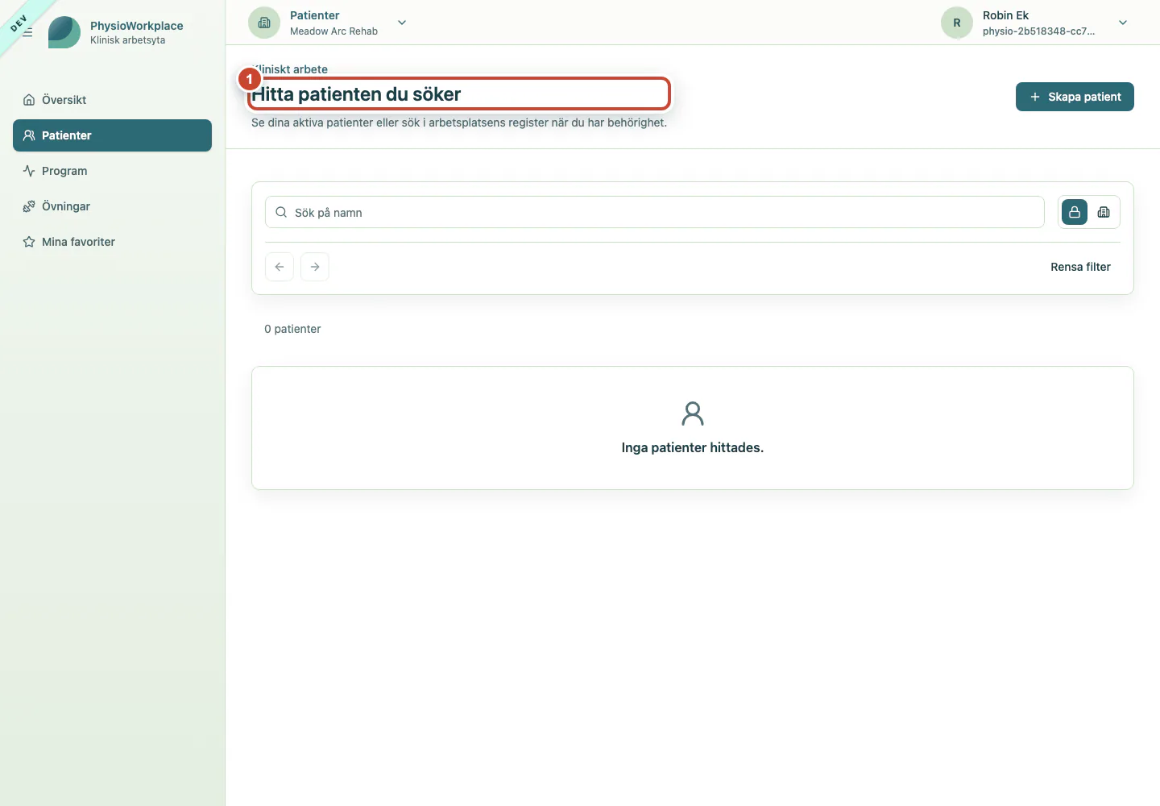Click the Robin Ek avatar circle
The height and width of the screenshot is (806, 1160).
point(957,23)
